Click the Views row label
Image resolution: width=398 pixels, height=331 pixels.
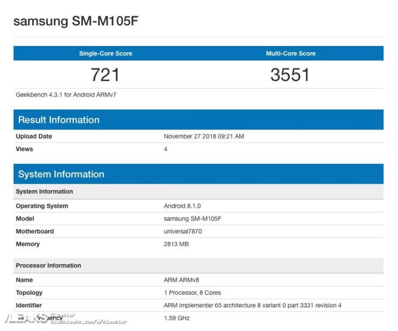point(25,149)
